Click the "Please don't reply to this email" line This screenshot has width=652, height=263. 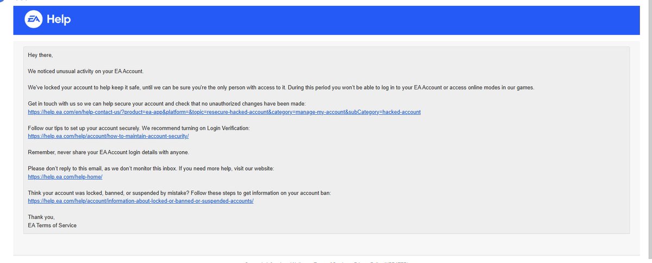pos(151,169)
